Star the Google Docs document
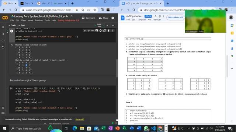Screen dimensions: 236x132 pos(156,16)
